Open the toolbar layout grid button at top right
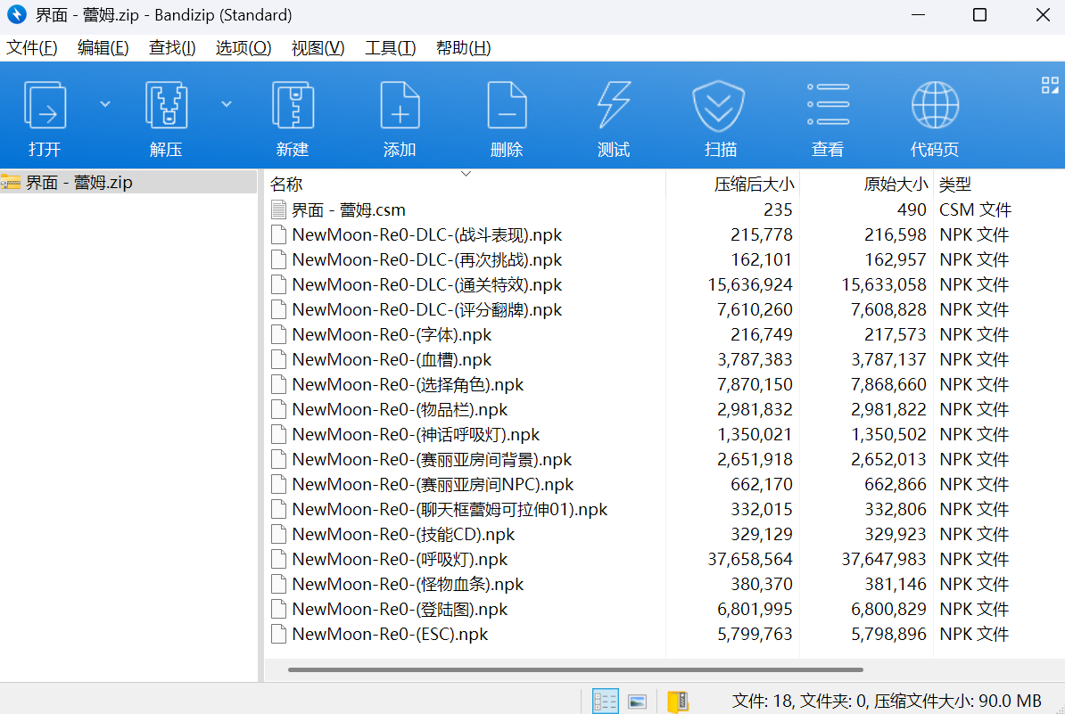Viewport: 1065px width, 714px height. [x=1050, y=86]
